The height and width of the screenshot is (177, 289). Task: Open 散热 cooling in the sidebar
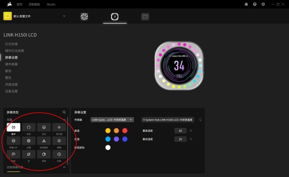[x=8, y=71]
